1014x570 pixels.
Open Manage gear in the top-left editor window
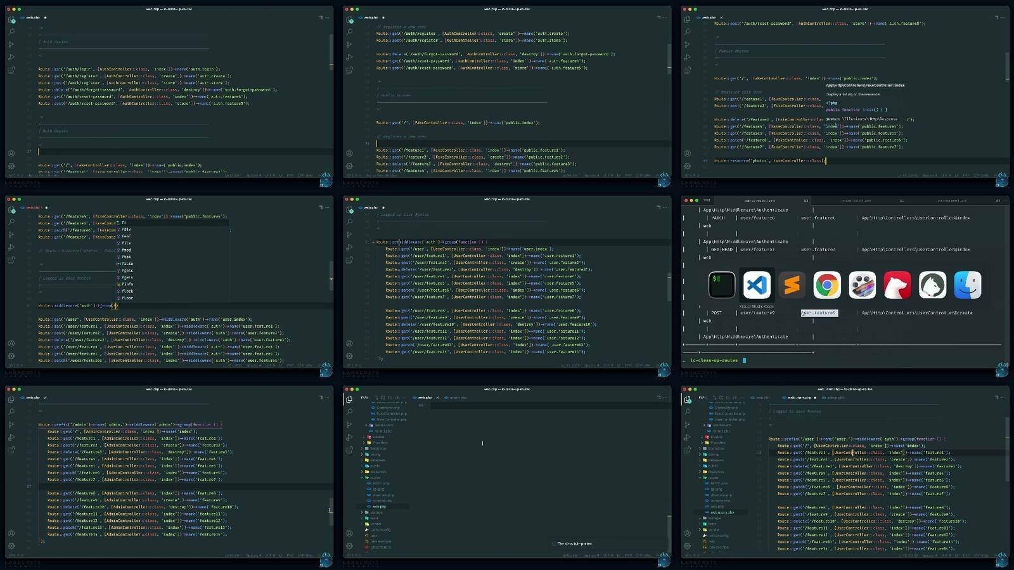(11, 166)
